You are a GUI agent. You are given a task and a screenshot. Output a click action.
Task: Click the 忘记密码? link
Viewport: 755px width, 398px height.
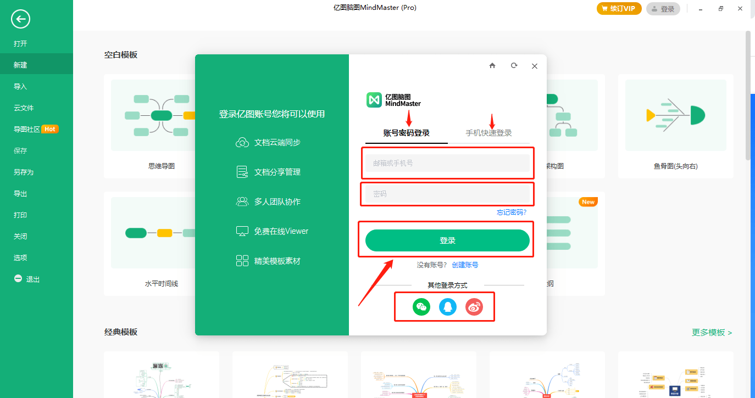click(512, 212)
